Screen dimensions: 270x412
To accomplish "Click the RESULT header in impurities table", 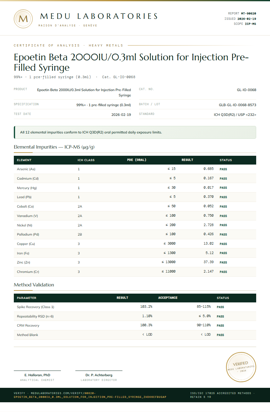I will 187,160.
